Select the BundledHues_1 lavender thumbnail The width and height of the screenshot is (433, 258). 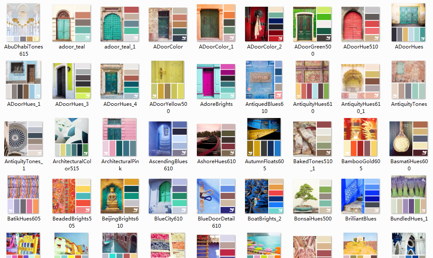[x=408, y=194]
